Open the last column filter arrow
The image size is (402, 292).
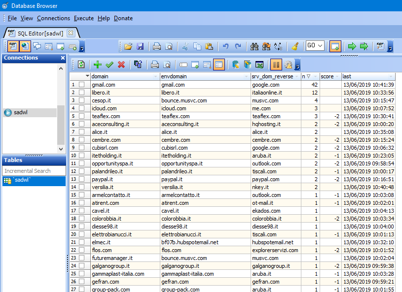pos(391,76)
